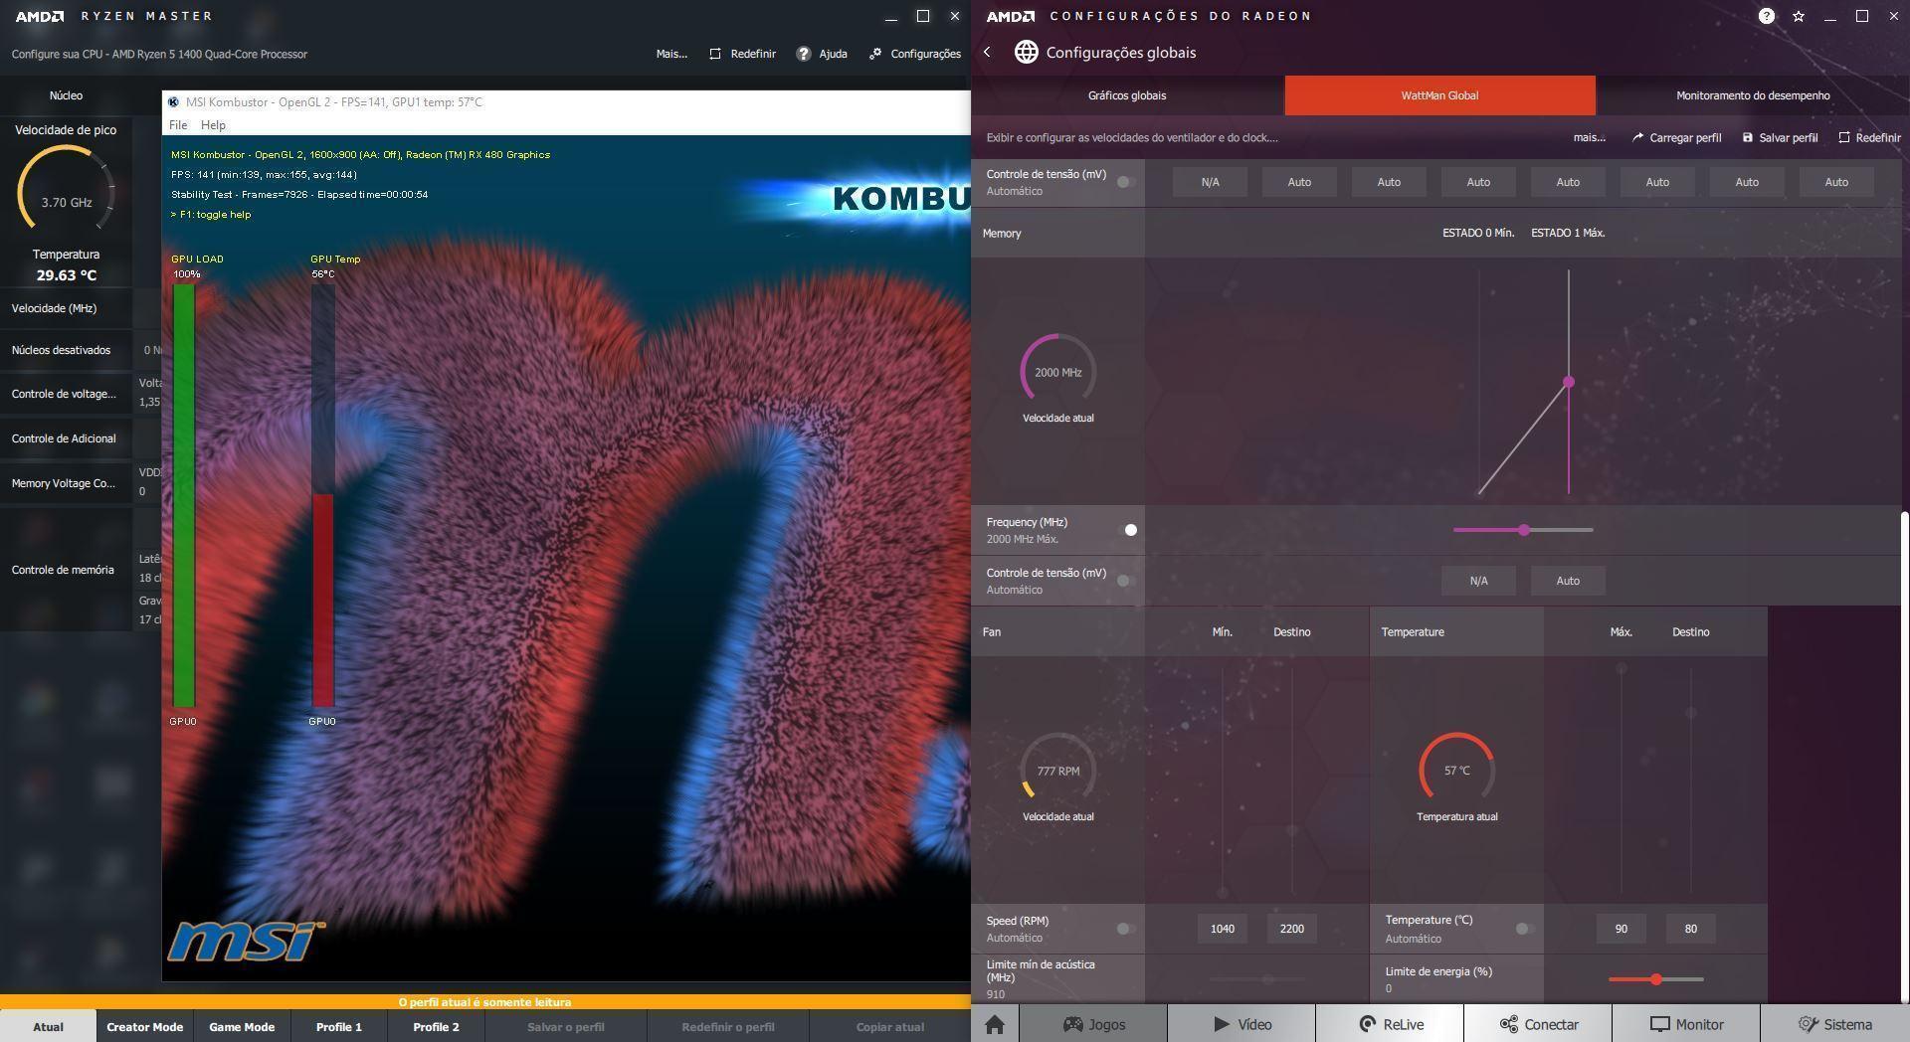Select Memory Voltage Co... row

point(66,483)
